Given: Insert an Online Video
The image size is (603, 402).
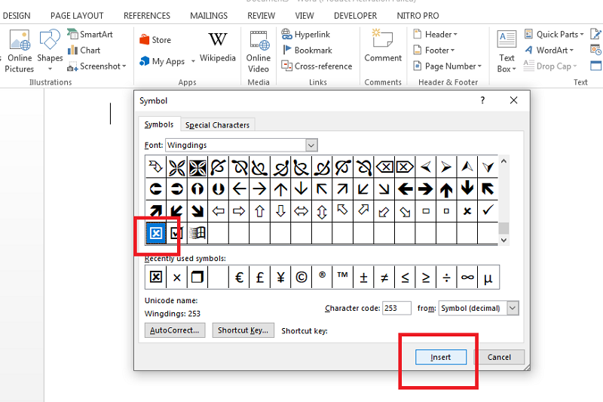Looking at the screenshot, I should [x=259, y=51].
